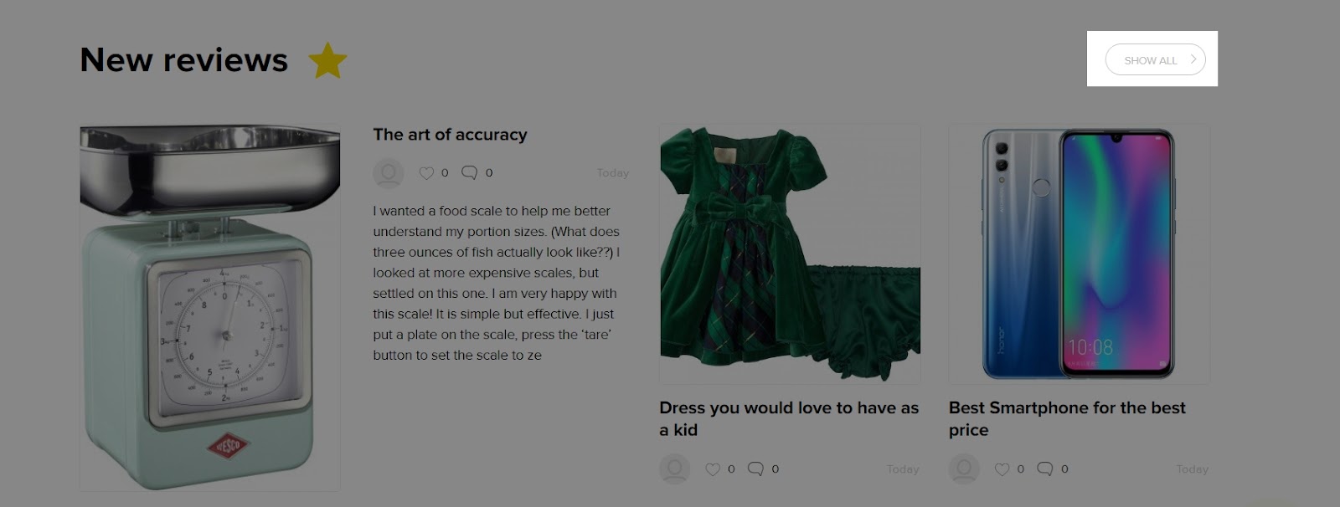The height and width of the screenshot is (507, 1340).
Task: Click the author avatar under dress review
Action: tap(675, 469)
